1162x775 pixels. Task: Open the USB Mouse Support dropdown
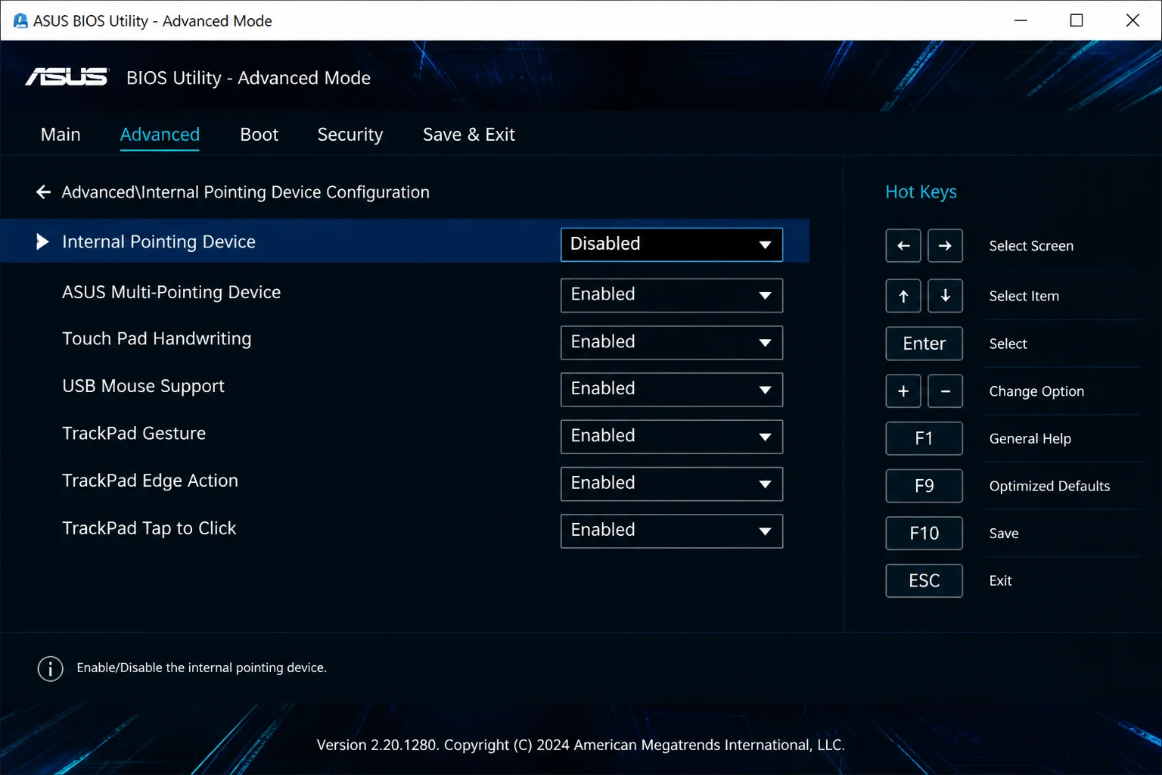coord(672,389)
